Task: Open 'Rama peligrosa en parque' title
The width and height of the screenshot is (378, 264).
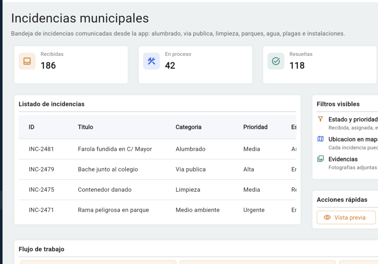Action: tap(113, 210)
